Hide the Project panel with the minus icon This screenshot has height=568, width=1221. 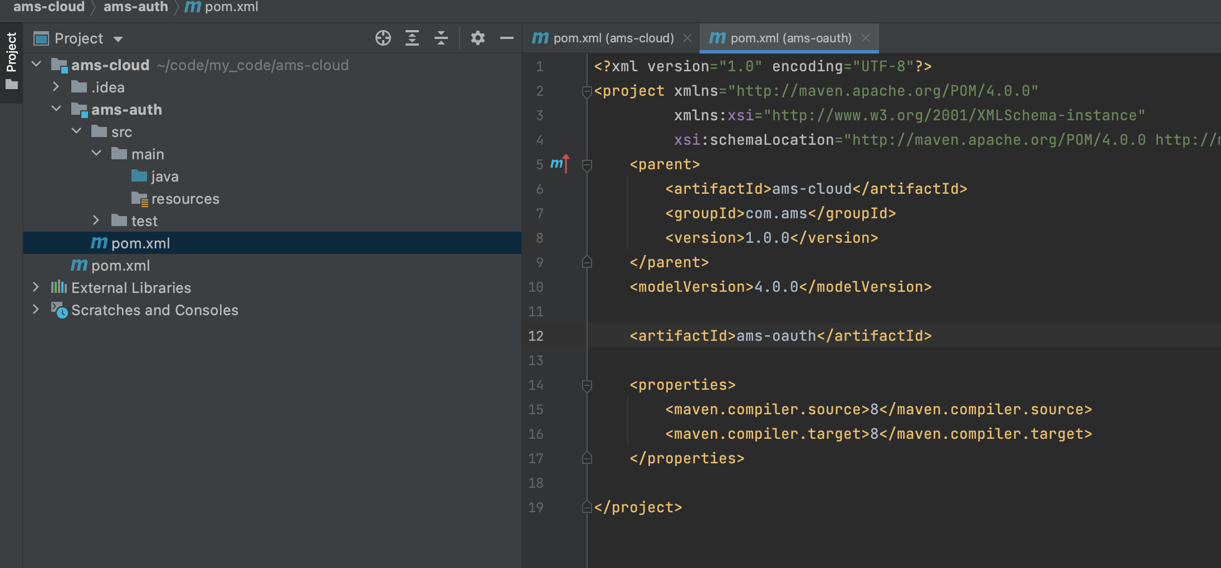point(506,38)
